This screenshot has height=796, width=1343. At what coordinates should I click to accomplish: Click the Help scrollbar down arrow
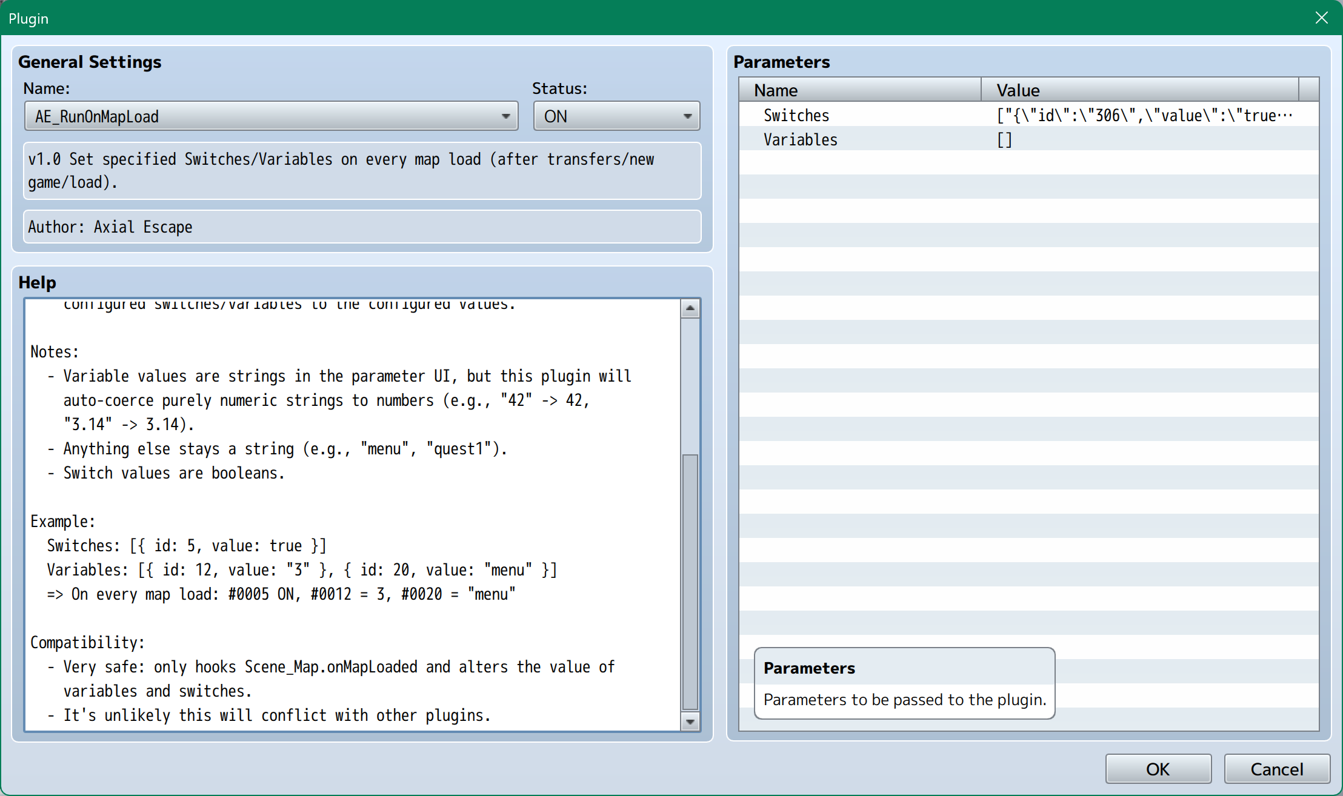(x=690, y=721)
